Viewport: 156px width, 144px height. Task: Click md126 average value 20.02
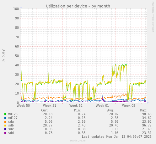pyautogui.click(x=114, y=114)
